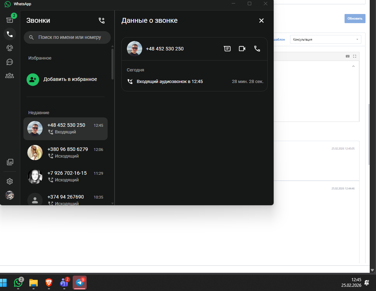Open Windows Start menu
This screenshot has width=376, height=291.
tap(3, 283)
